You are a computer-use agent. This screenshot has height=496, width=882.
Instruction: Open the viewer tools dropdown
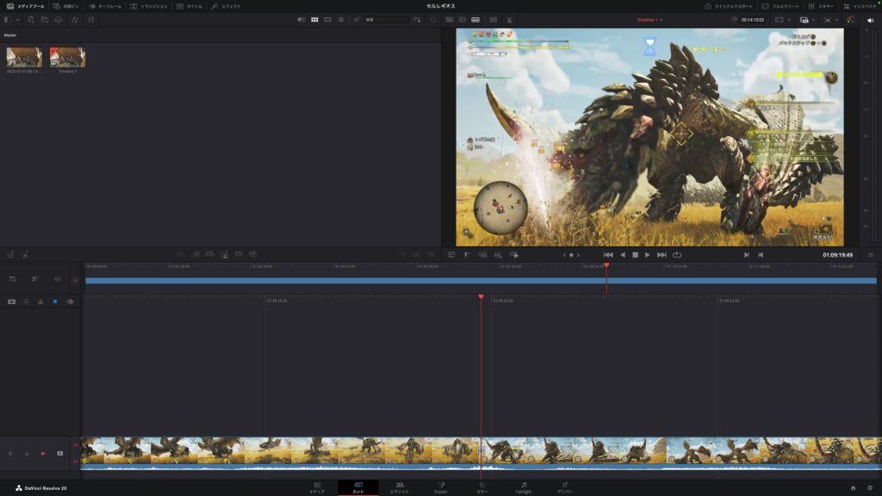coord(829,20)
